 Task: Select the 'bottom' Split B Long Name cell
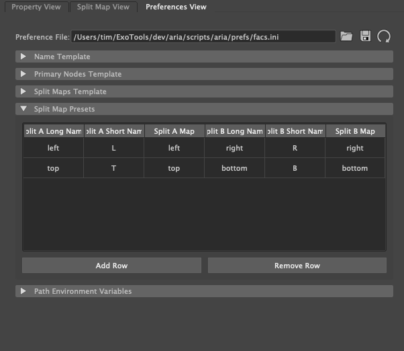coord(234,168)
